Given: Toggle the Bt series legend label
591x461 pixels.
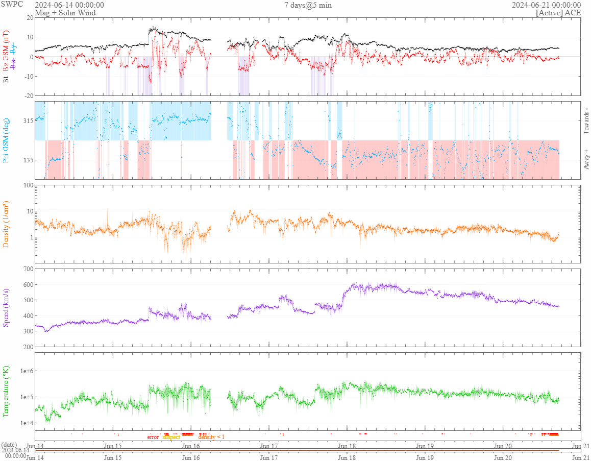Looking at the screenshot, I should (6, 79).
